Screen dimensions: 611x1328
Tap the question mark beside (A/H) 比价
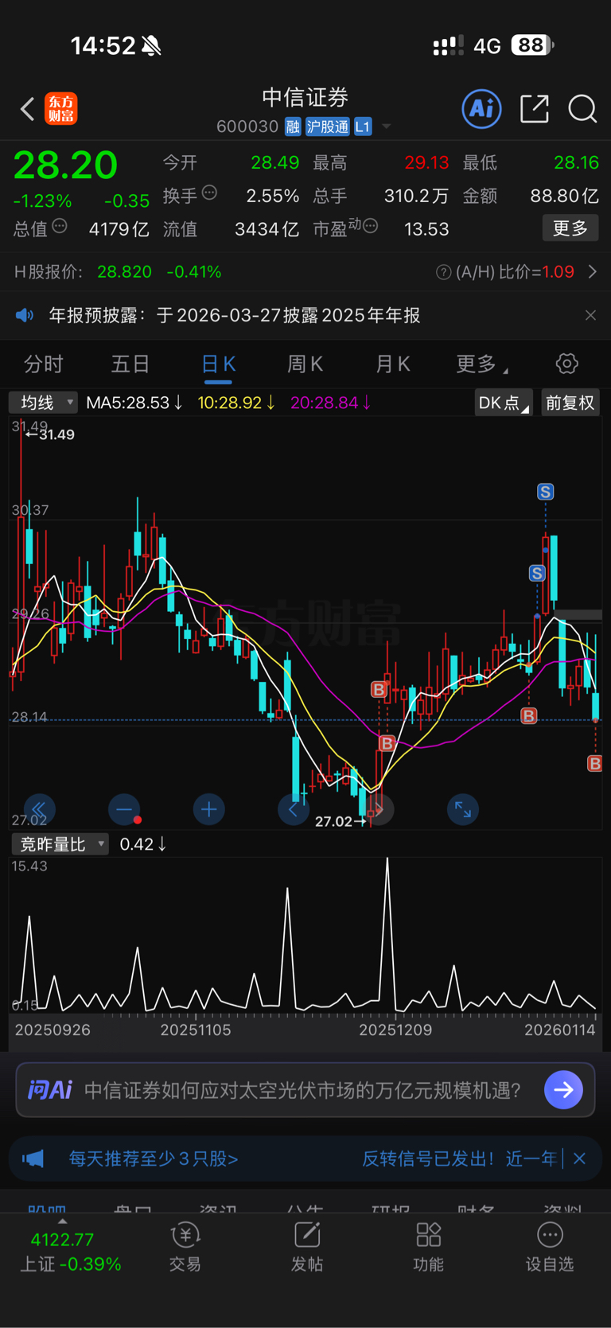pos(443,273)
